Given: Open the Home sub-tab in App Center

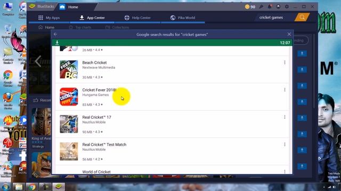Looking at the screenshot, I should coord(46,27).
